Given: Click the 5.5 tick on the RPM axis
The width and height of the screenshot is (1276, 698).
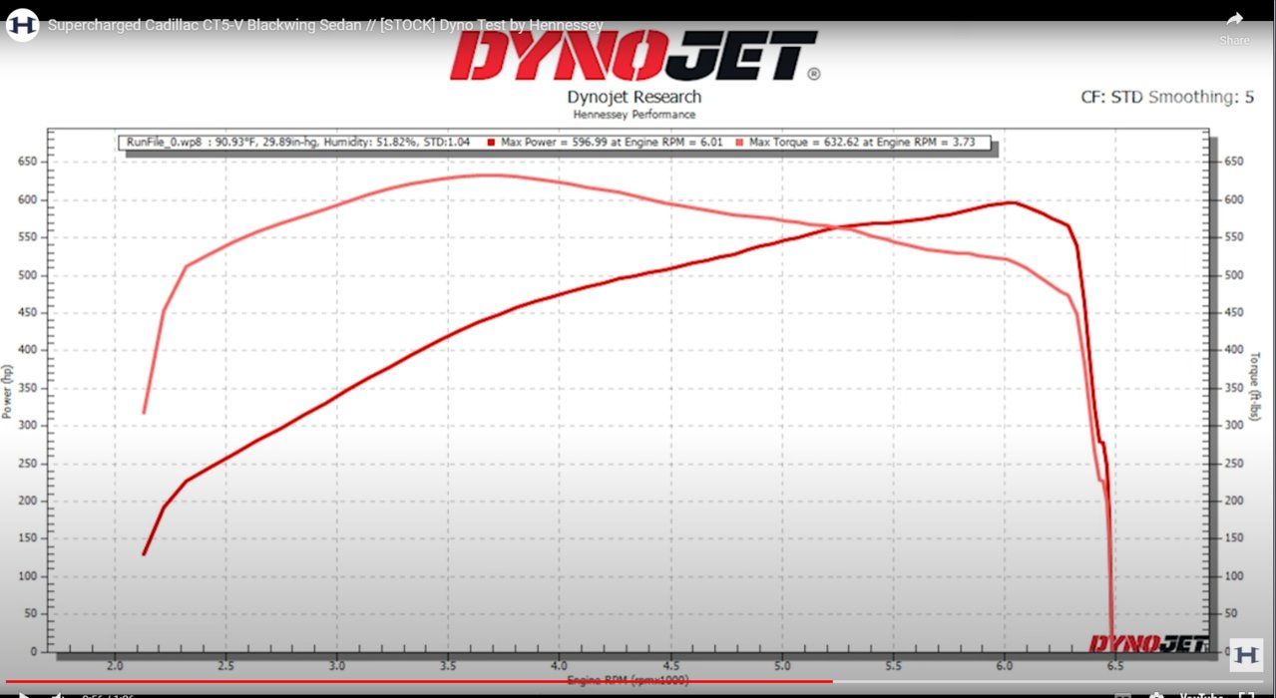Looking at the screenshot, I should coord(893,665).
